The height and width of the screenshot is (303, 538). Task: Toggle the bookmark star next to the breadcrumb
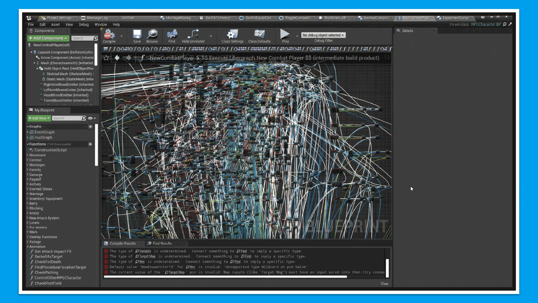(106, 57)
